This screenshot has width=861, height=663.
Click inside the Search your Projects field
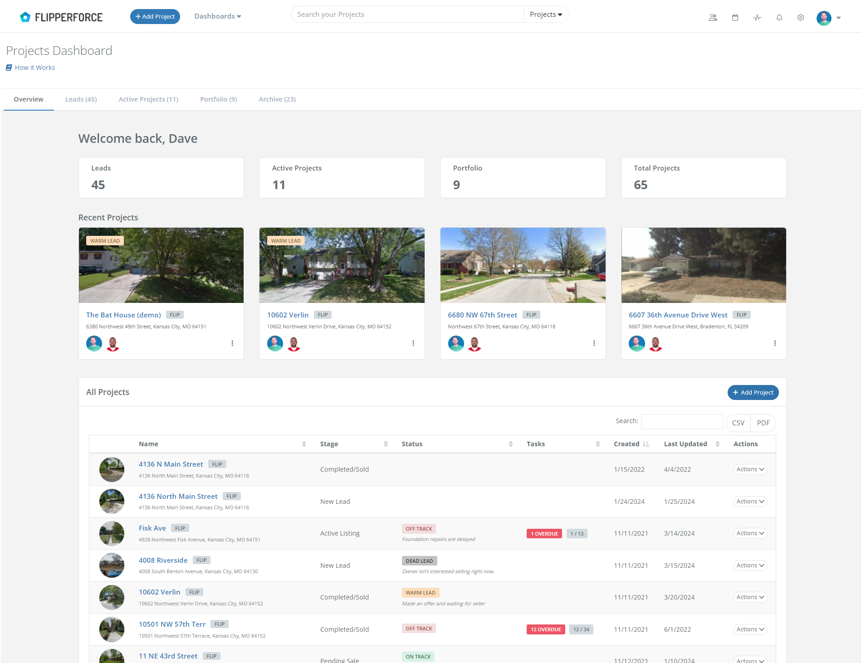tap(407, 14)
